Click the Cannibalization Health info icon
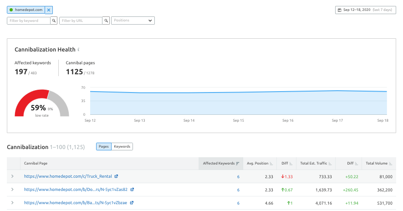 tap(78, 49)
